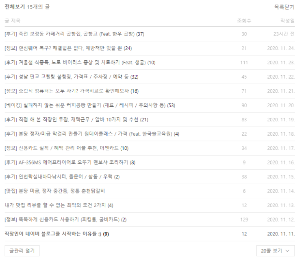Click the date 2020. 11. 20.
Image resolution: width=302 pixels, height=259 pixels.
[x=281, y=105]
